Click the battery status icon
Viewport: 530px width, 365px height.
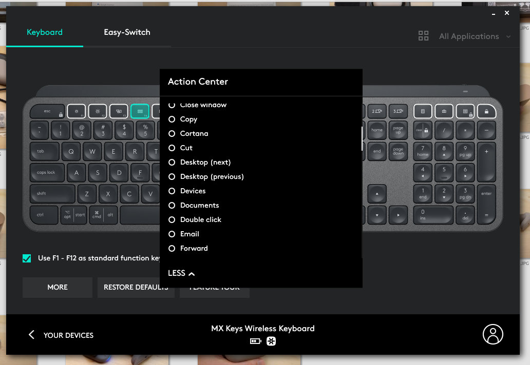pos(256,341)
